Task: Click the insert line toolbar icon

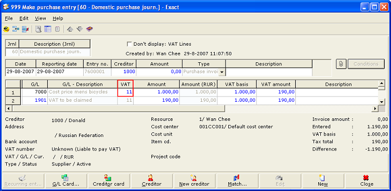Action: click(16, 29)
